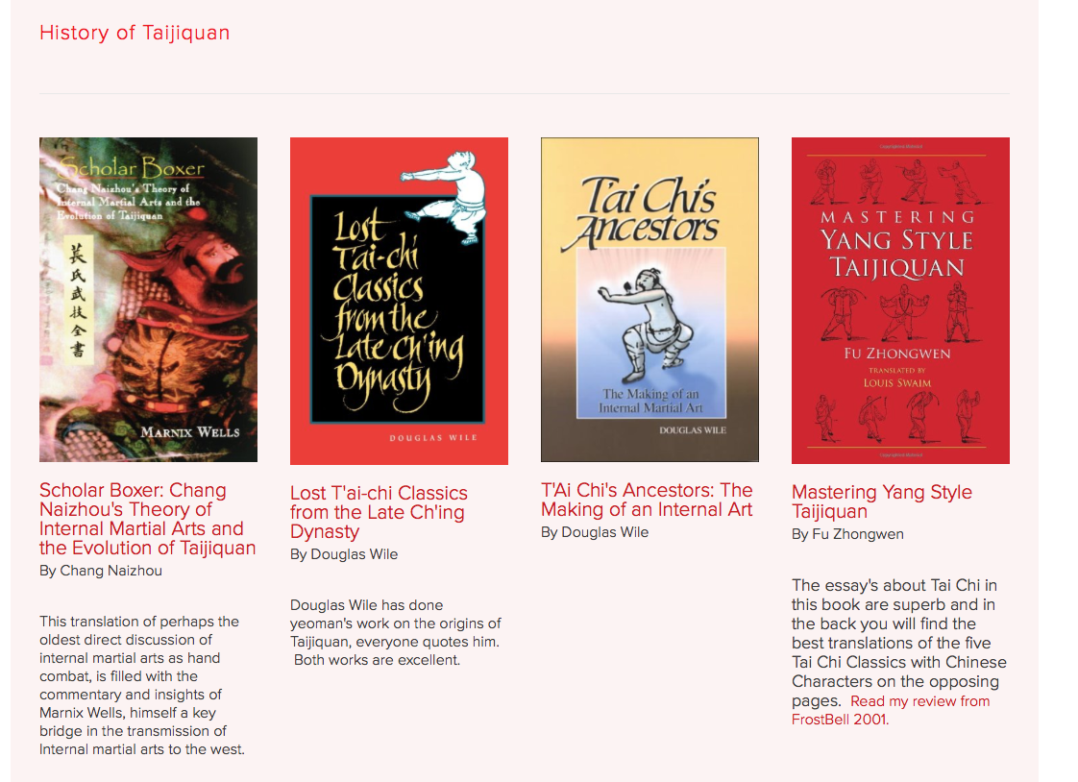1078x782 pixels.
Task: Open Mastering Yang Style Taijiquan cover
Action: tap(900, 301)
